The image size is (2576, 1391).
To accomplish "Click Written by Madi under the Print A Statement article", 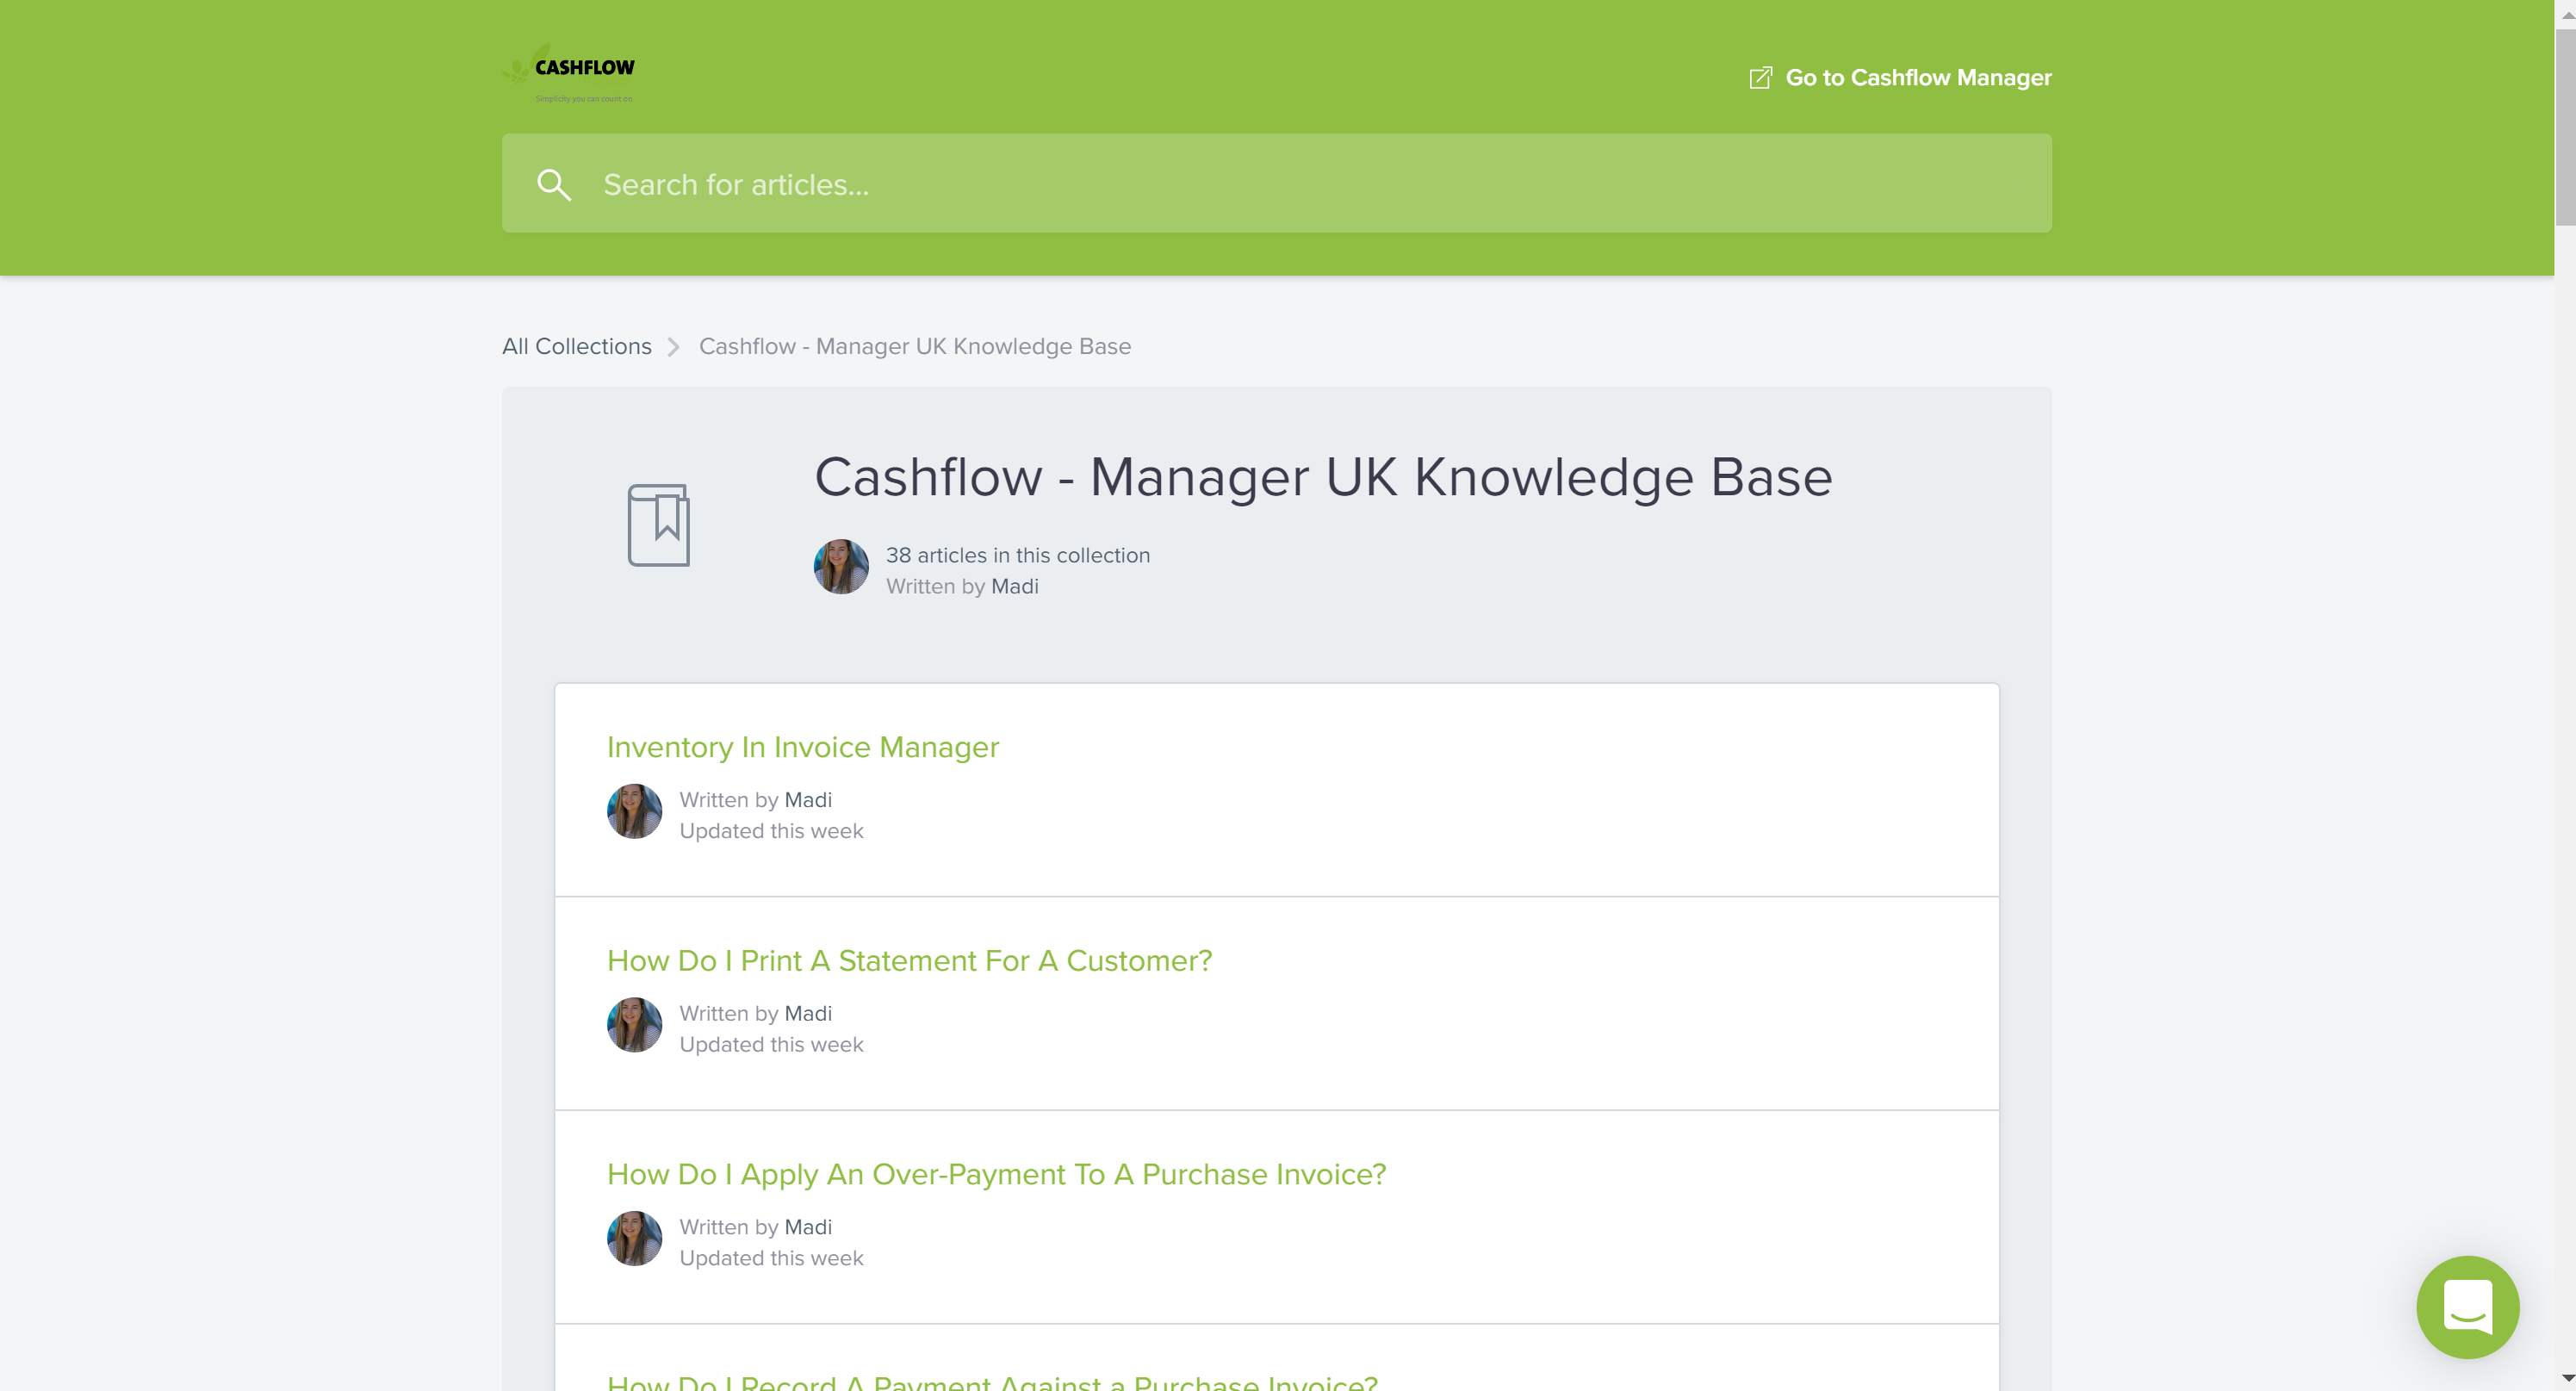I will (755, 1013).
